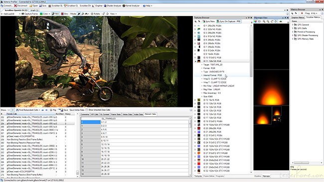Click the medium flame mipmap thumbnail
Screen dimensions: 324x182
point(262,115)
